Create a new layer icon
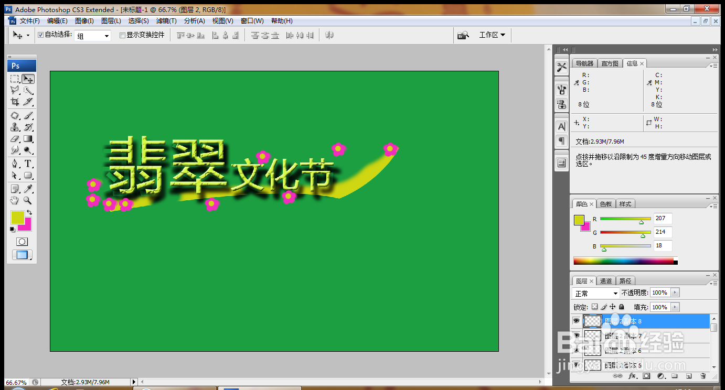725x390 pixels. click(689, 376)
